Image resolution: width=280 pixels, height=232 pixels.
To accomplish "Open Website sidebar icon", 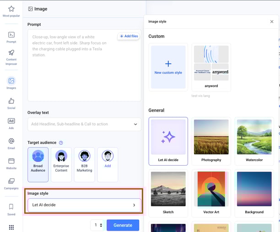I will 11,162.
